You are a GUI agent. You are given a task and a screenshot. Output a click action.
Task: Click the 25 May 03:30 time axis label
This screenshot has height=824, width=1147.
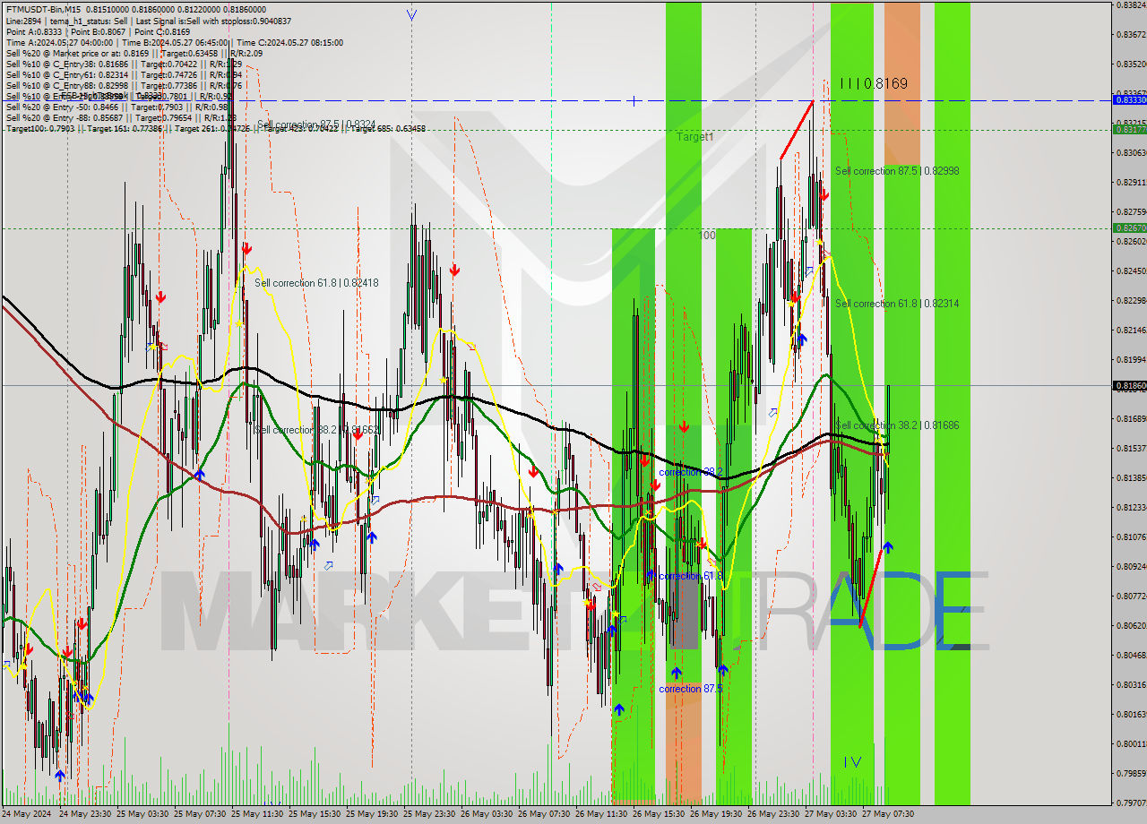143,814
